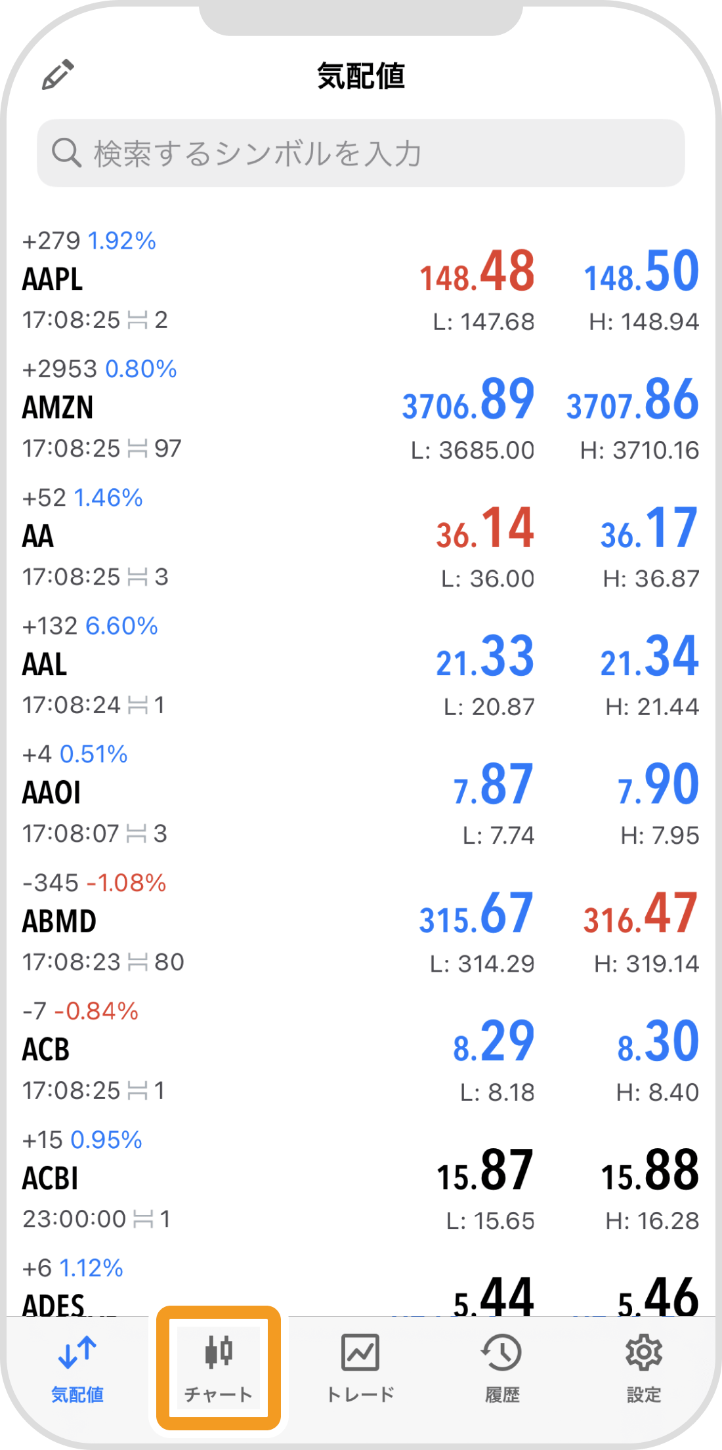Select the AAPL symbol row
This screenshot has height=1450, width=722.
tap(361, 281)
